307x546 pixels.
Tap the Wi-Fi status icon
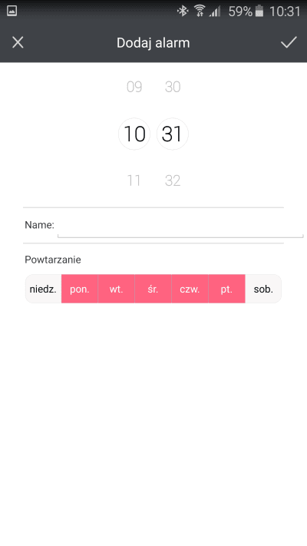coord(200,12)
